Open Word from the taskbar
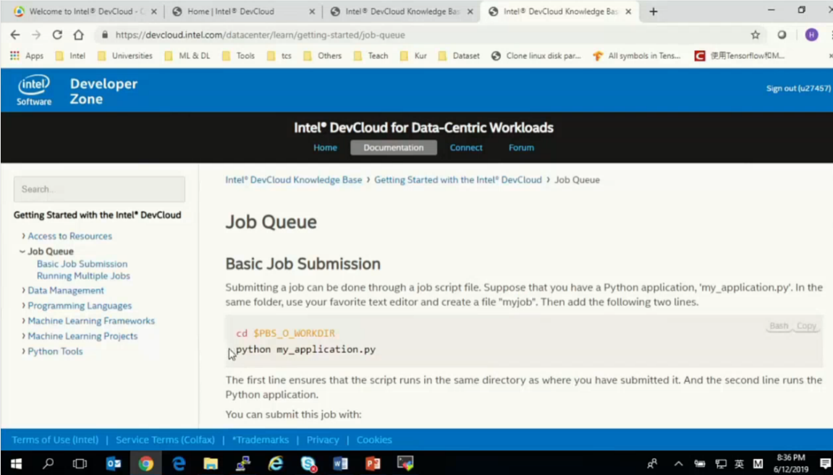Screen dimensions: 833x475 [341, 463]
